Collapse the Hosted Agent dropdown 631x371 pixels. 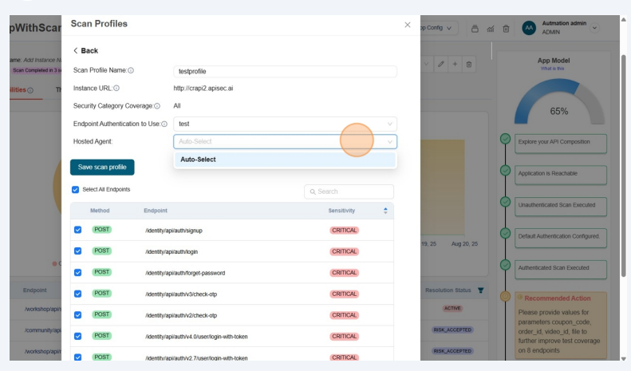tap(390, 142)
